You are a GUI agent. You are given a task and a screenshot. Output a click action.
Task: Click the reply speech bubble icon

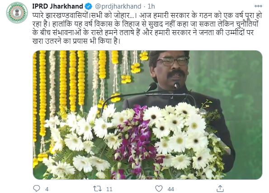[x=36, y=188]
